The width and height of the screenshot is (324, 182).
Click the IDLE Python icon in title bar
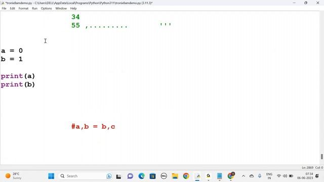(3, 3)
